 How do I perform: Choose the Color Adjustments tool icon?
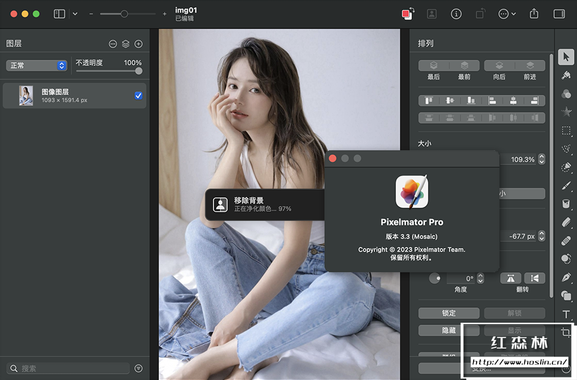(x=566, y=94)
